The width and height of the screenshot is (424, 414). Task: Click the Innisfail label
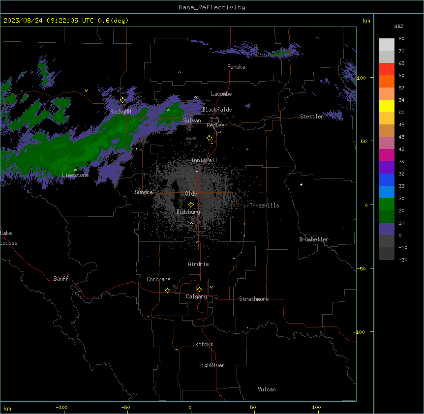coord(204,160)
